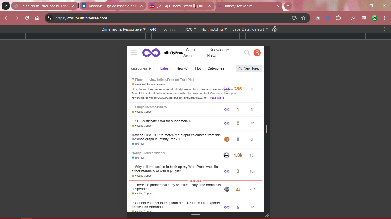
Task: Follow the read more link
Action: 217,98
